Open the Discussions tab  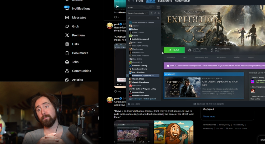tap(221, 57)
